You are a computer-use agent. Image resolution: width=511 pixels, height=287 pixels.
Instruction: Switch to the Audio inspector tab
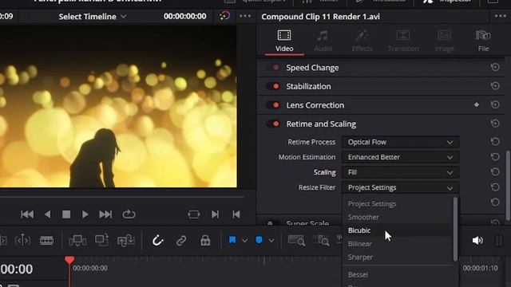click(x=323, y=41)
